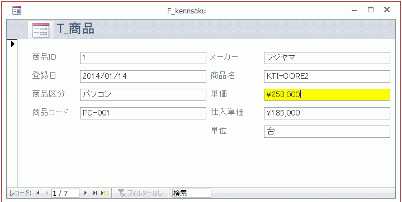The height and width of the screenshot is (202, 402).
Task: Click the 単価 label
Action: (219, 94)
